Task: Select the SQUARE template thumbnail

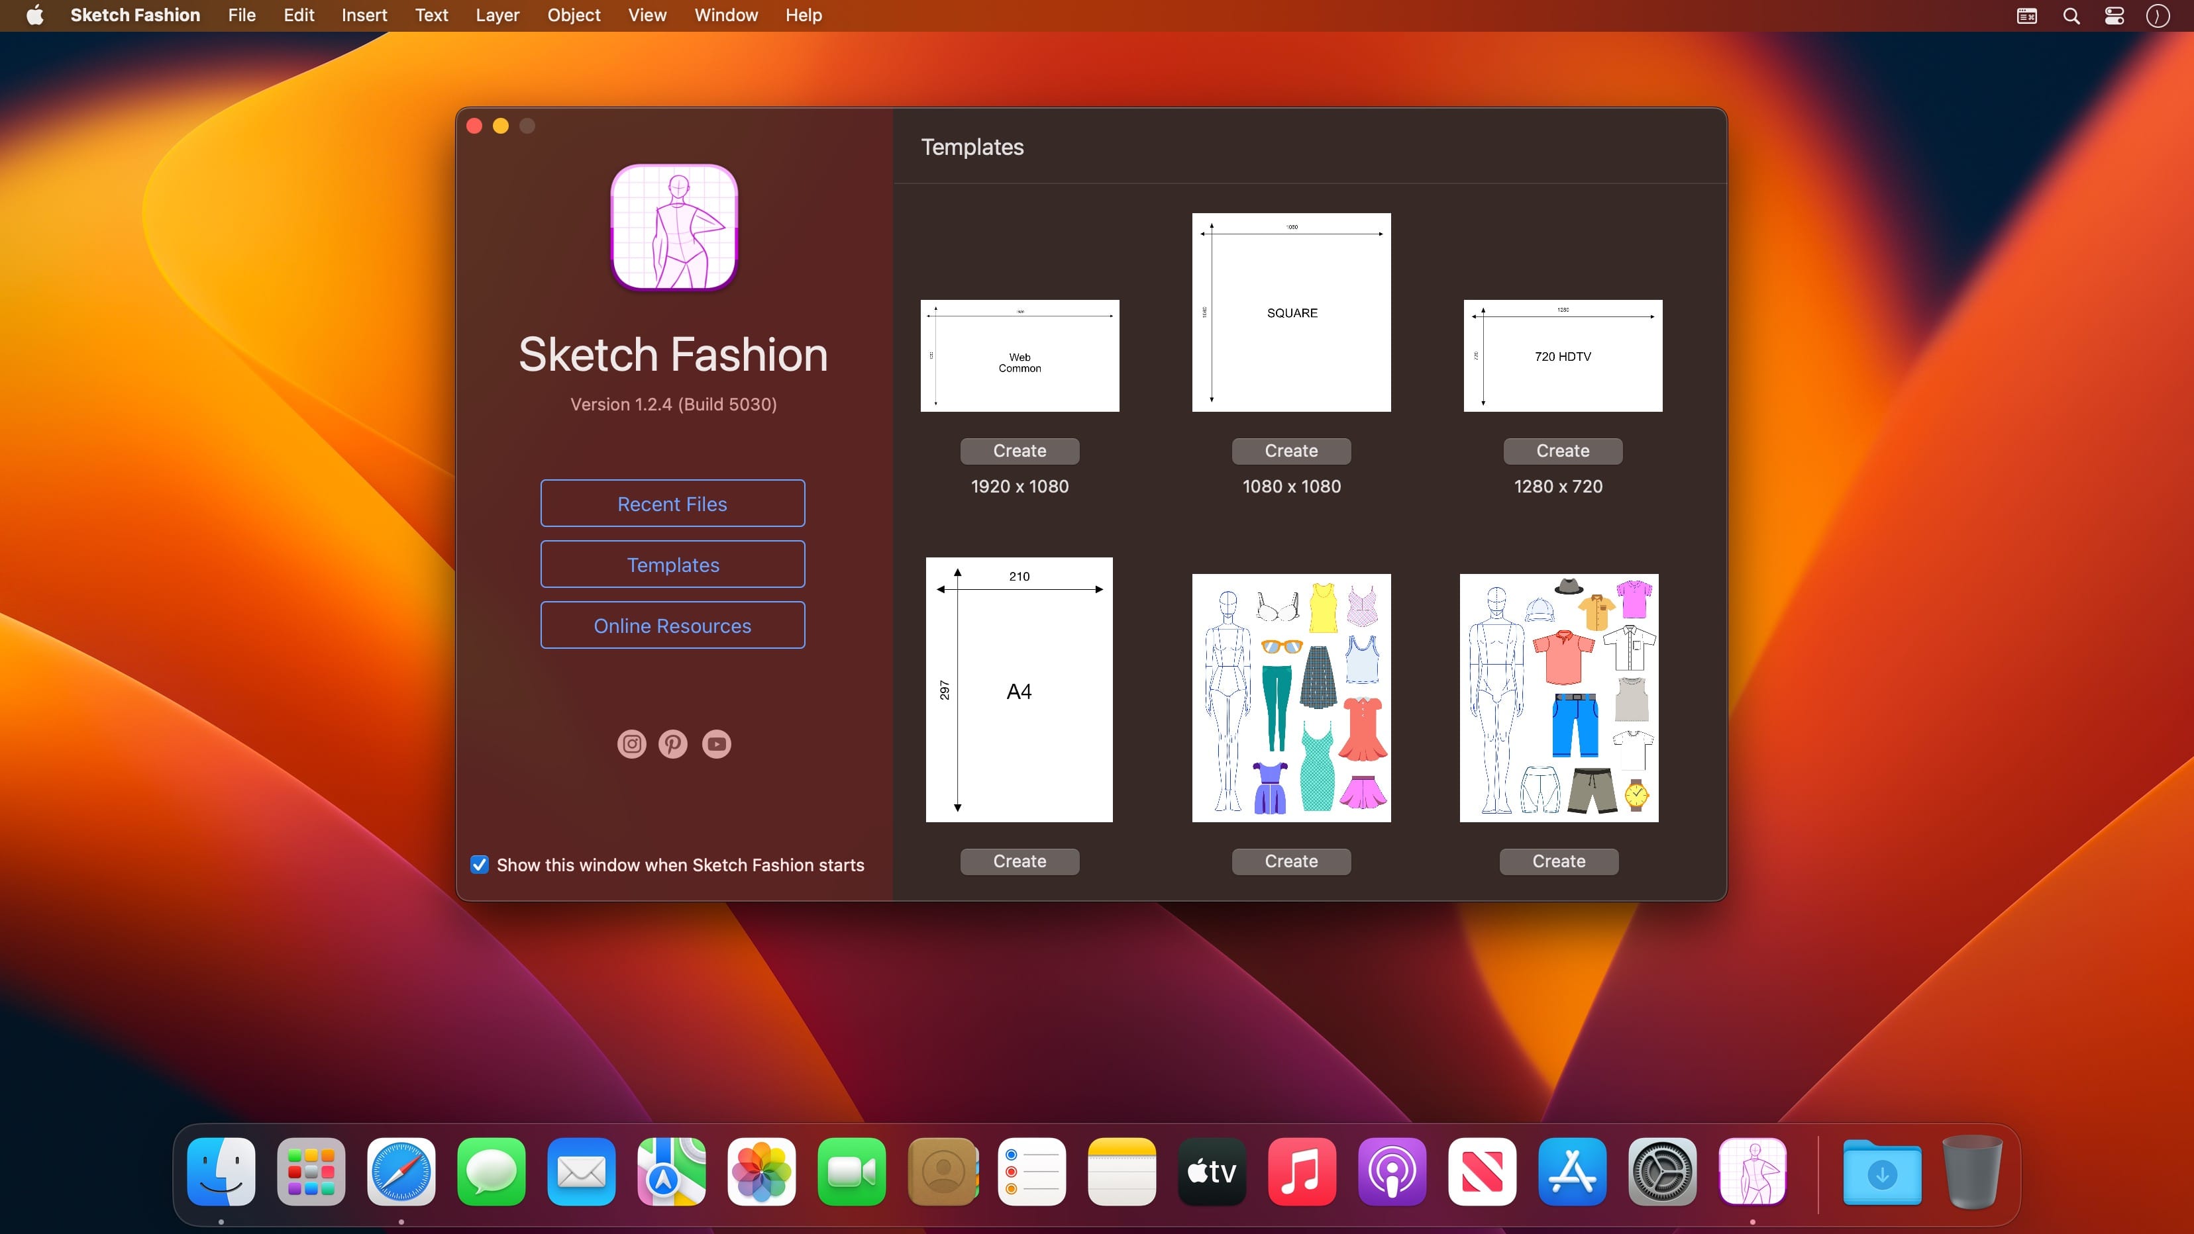Action: pos(1291,312)
